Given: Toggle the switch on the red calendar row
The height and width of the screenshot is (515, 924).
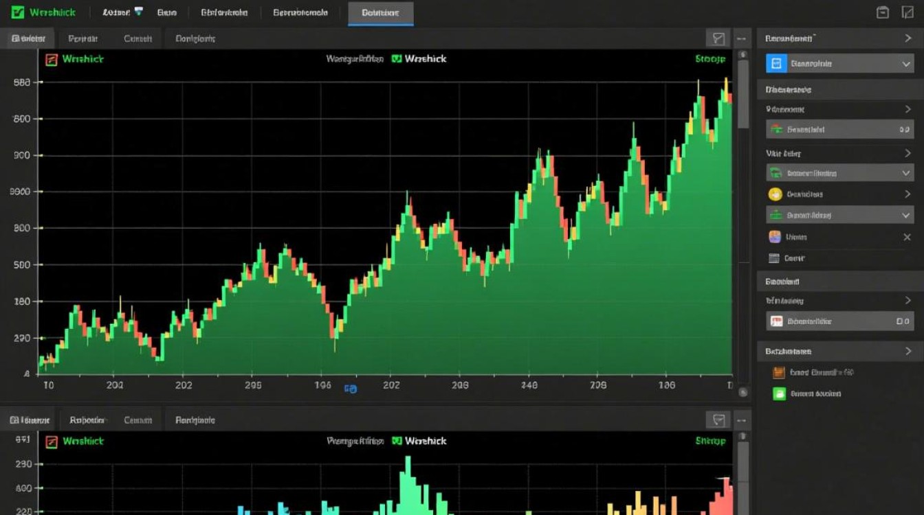Looking at the screenshot, I should tap(903, 321).
